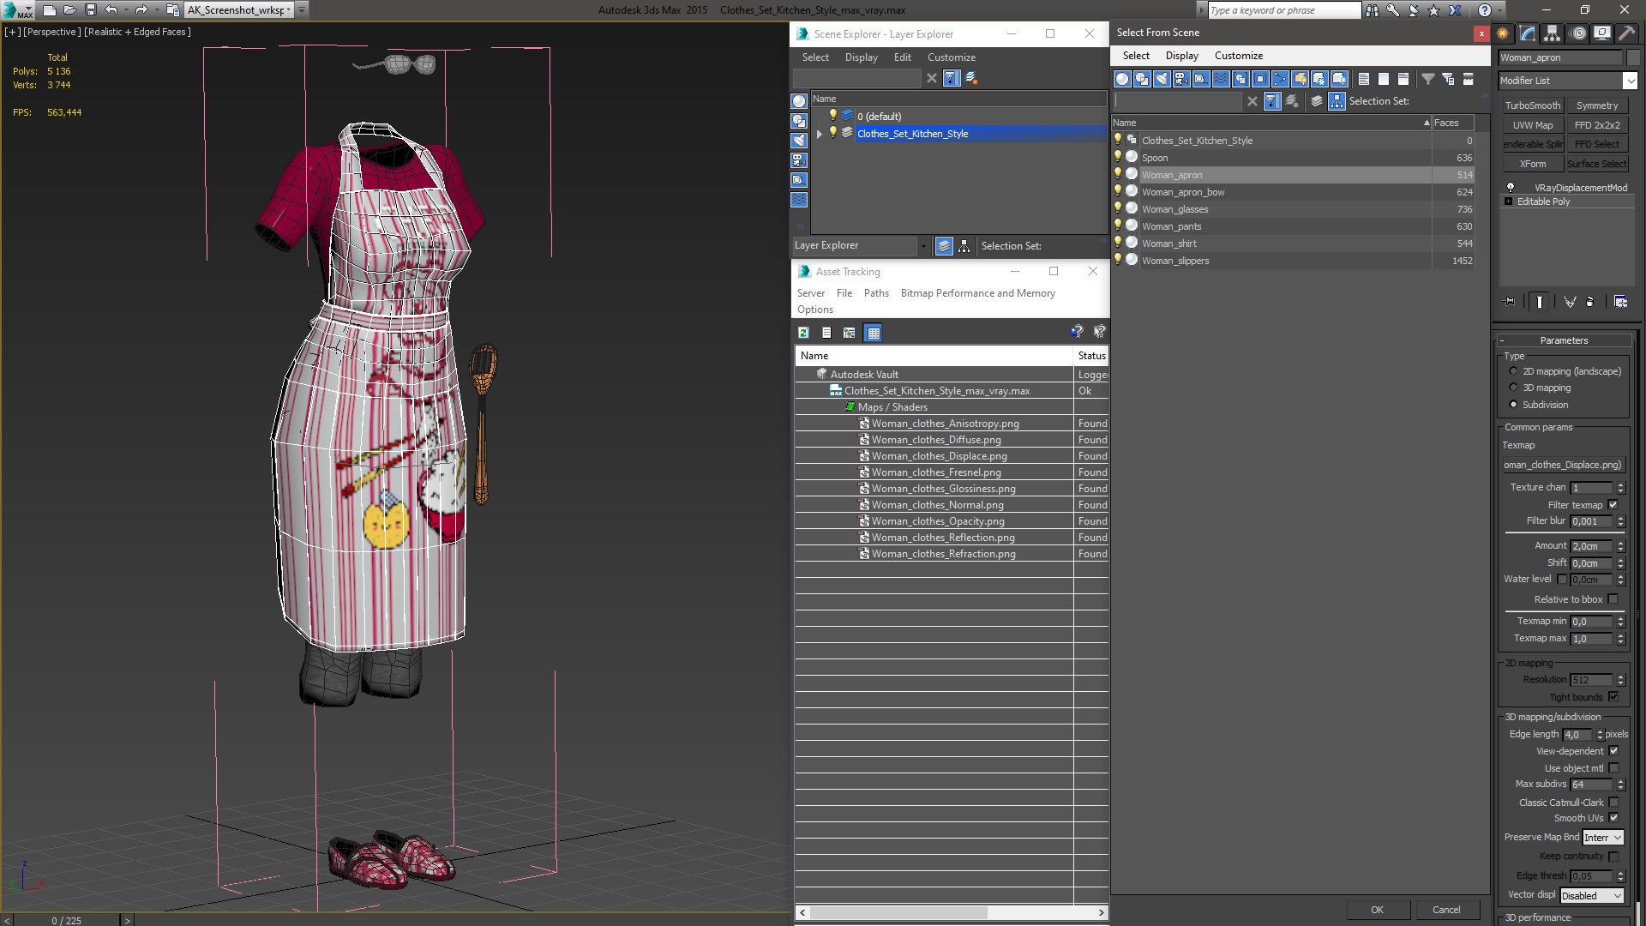
Task: Open the Woman_apron object color swatch
Action: click(x=1632, y=57)
